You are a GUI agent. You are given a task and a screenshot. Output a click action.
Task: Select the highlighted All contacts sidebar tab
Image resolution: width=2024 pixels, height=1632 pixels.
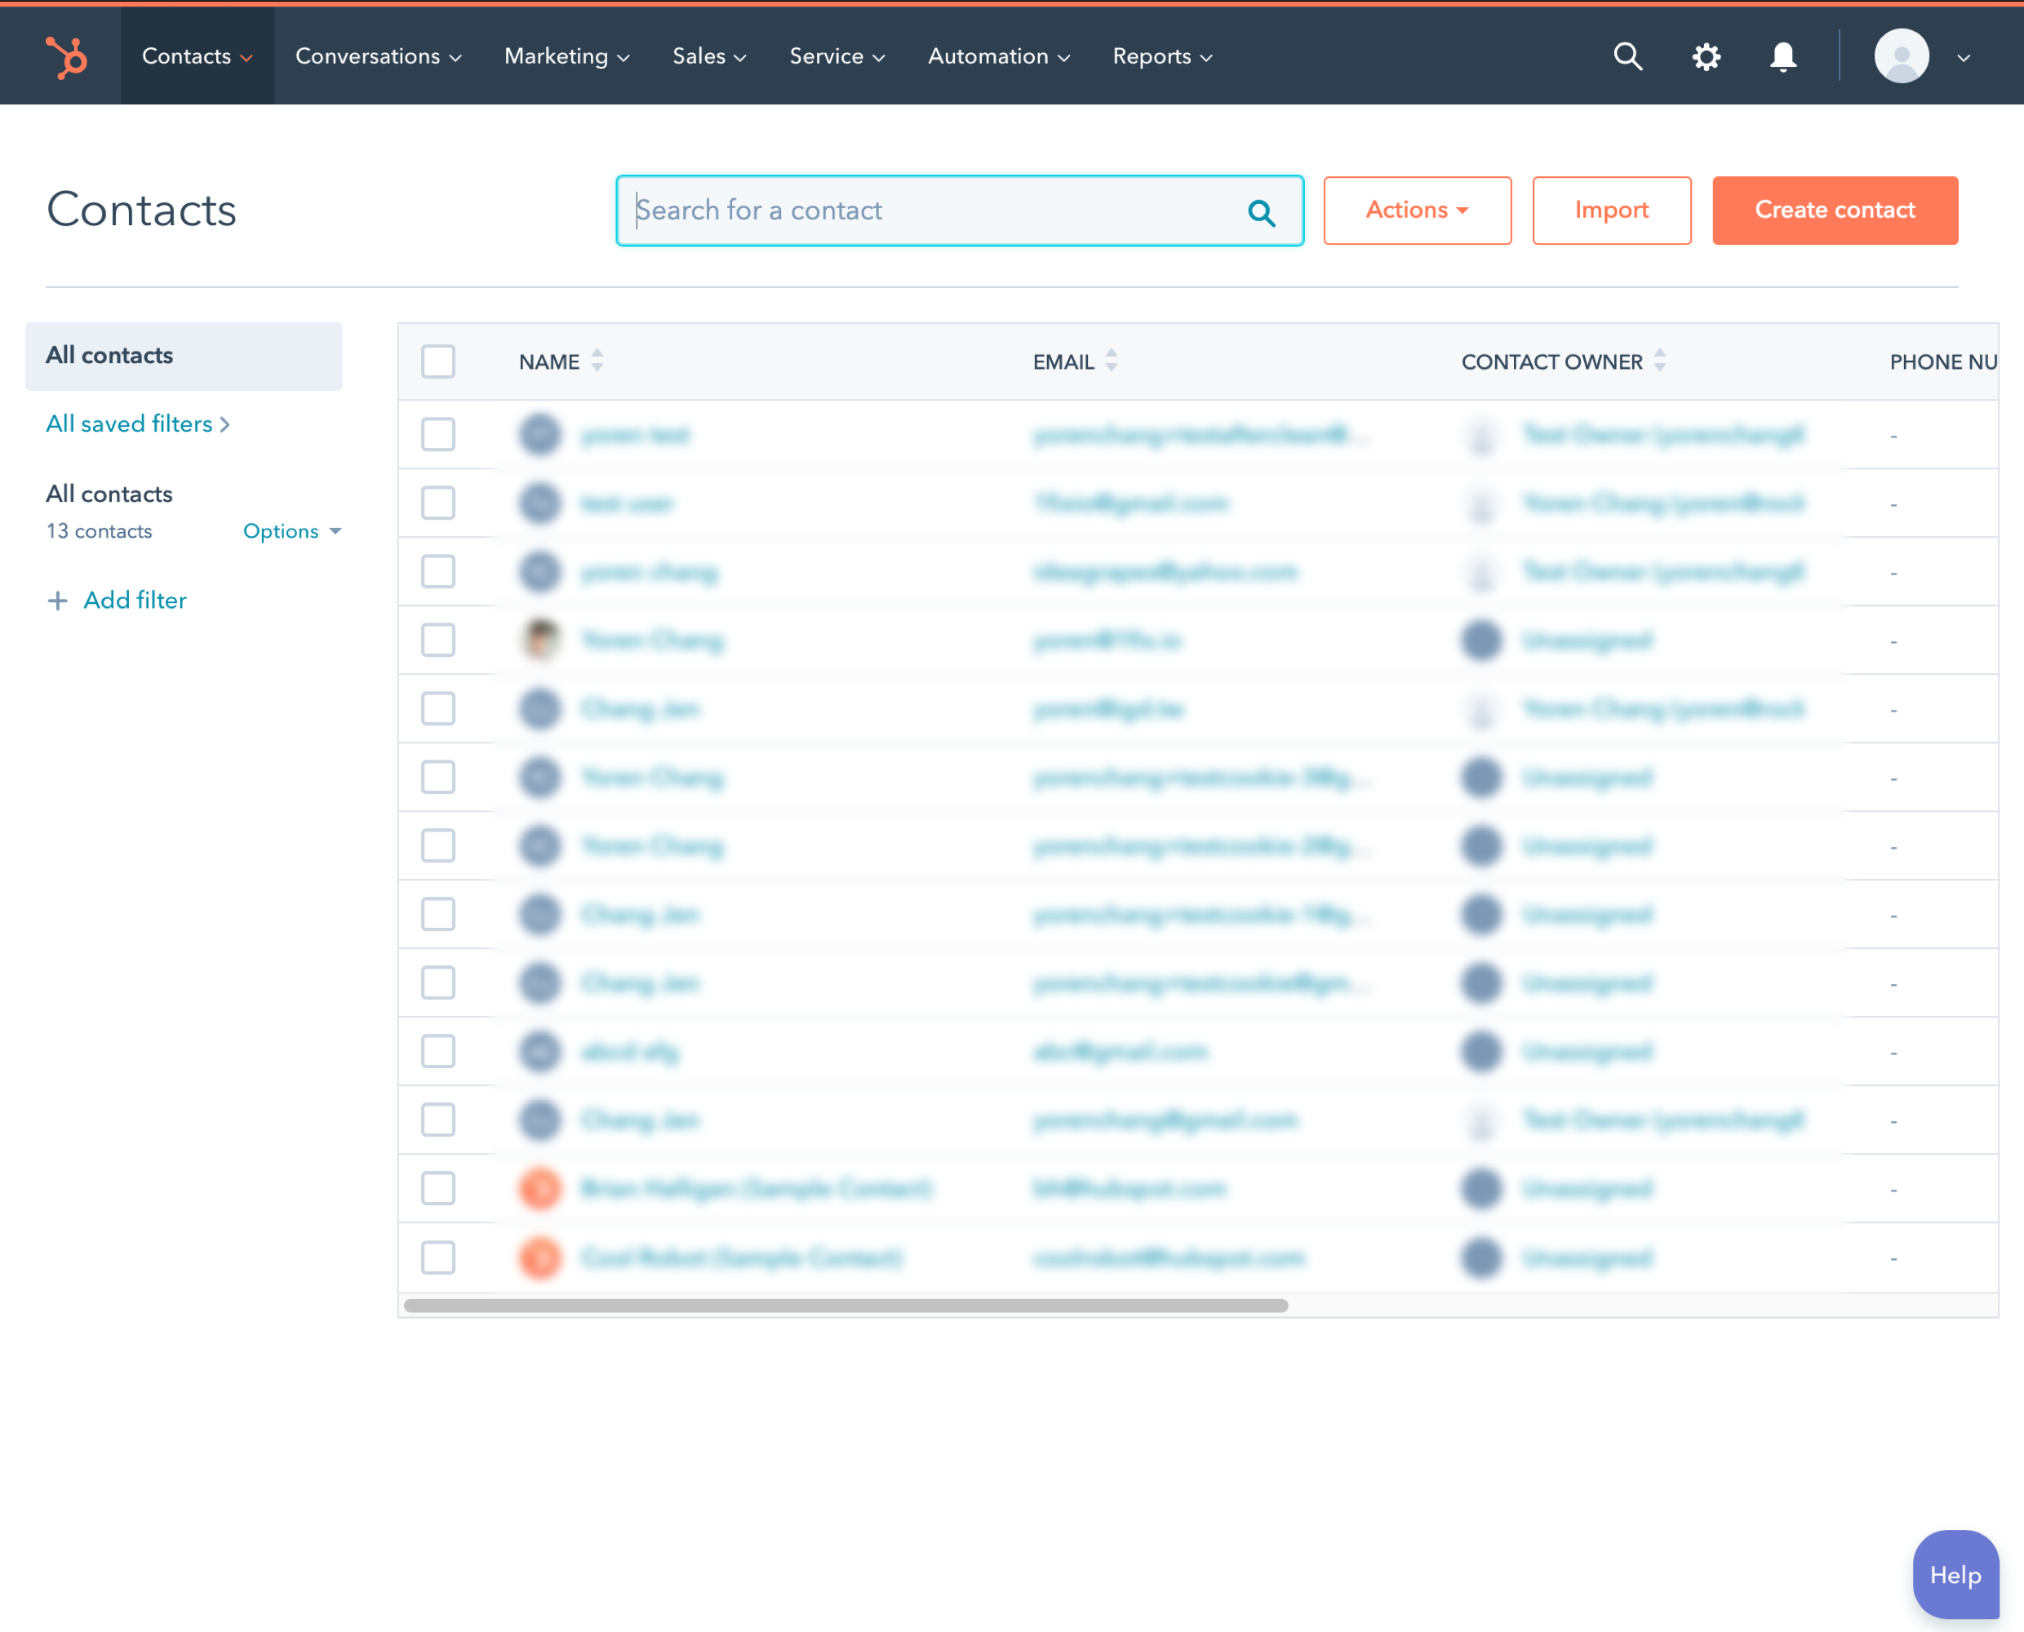click(x=184, y=357)
